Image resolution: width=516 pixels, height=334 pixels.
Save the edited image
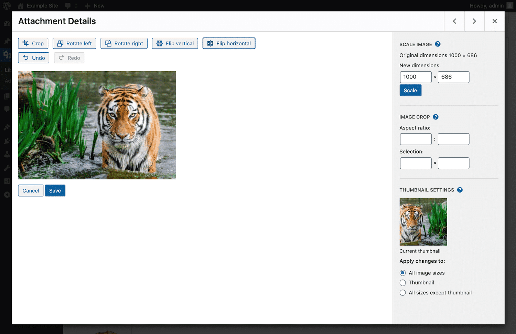pyautogui.click(x=55, y=190)
